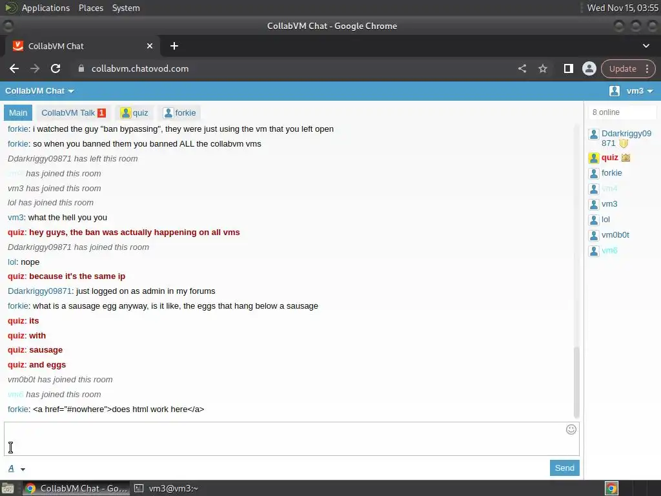Click lol's name on the nope message
The image size is (661, 496).
click(12, 262)
